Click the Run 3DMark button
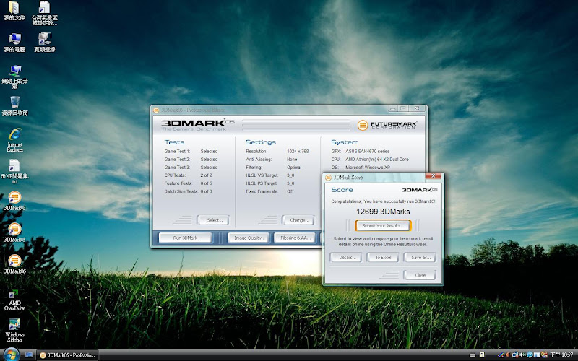 tap(185, 238)
